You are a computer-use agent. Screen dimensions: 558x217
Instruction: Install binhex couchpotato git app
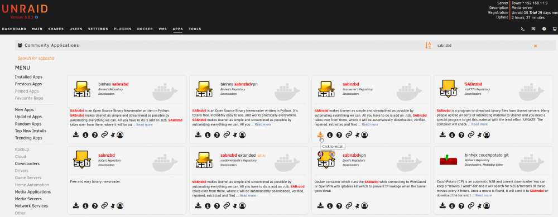442,206
